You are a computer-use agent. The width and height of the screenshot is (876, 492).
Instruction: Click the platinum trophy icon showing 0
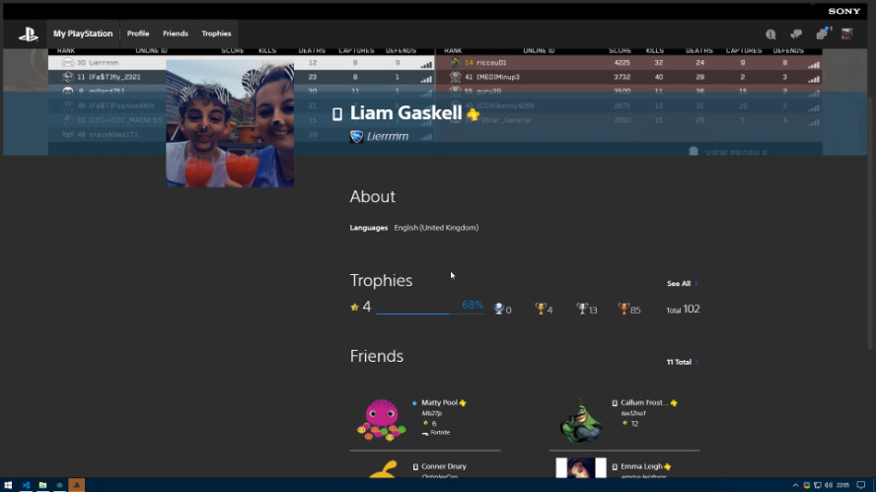499,309
